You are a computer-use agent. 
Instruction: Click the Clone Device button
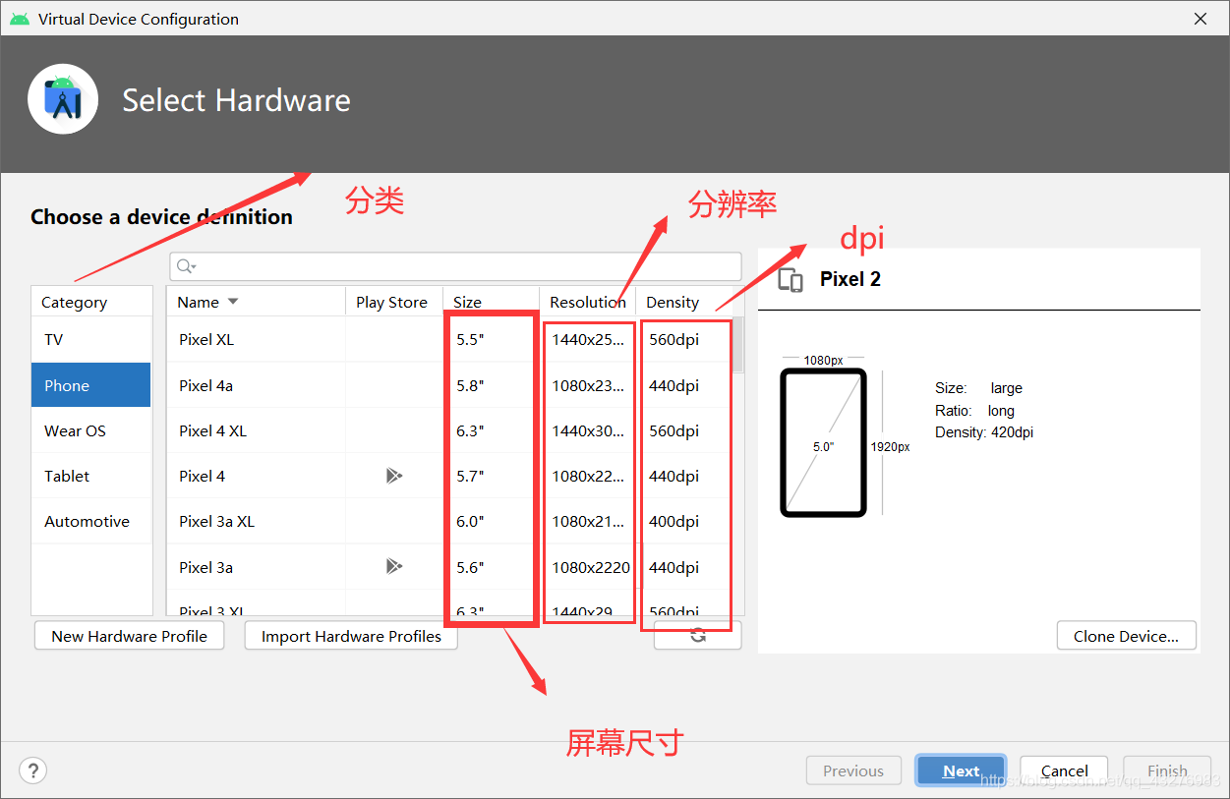pos(1126,636)
